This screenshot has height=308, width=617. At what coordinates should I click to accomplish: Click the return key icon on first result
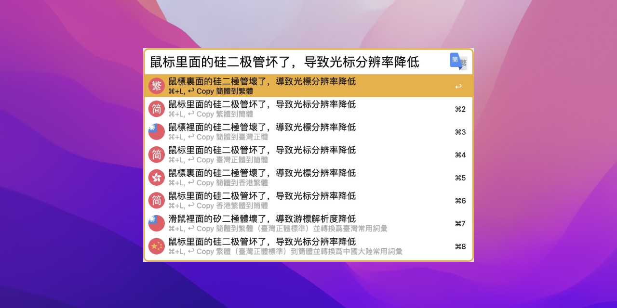(458, 87)
